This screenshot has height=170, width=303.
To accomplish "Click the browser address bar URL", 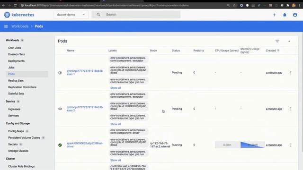I will coord(107,5).
